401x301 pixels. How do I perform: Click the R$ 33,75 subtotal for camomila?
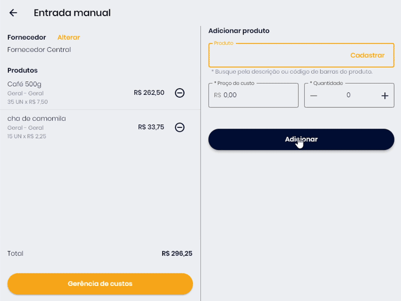(x=151, y=127)
